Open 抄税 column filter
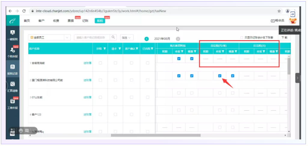Image resolution: width=308 pixels, height=146 pixels. pos(104,49)
